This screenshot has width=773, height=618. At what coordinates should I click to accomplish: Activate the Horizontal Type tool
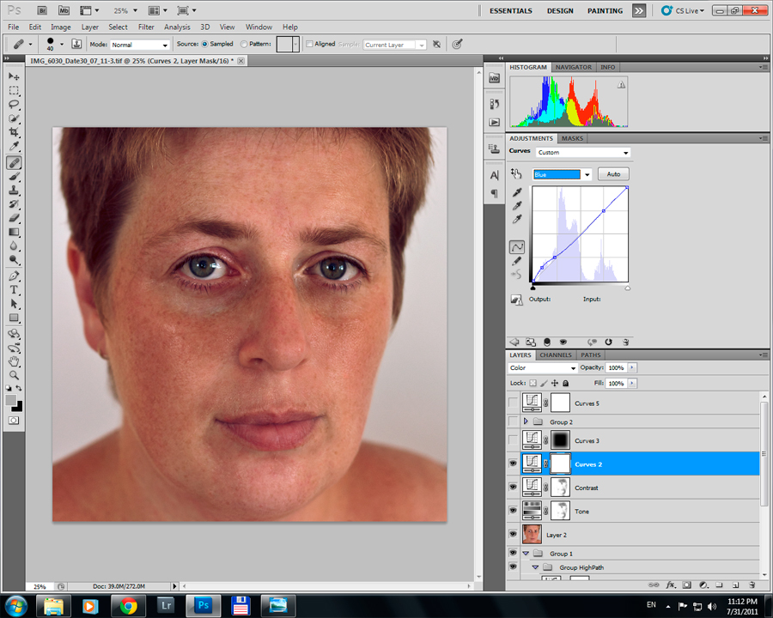pos(14,290)
